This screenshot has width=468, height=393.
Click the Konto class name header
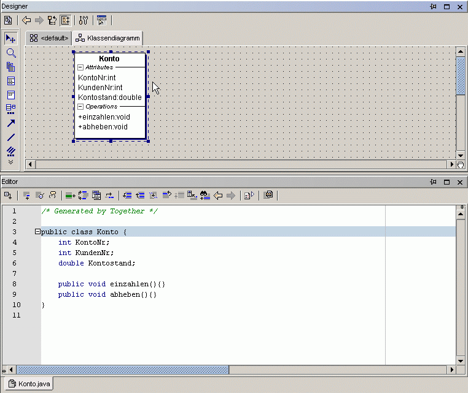tap(109, 58)
